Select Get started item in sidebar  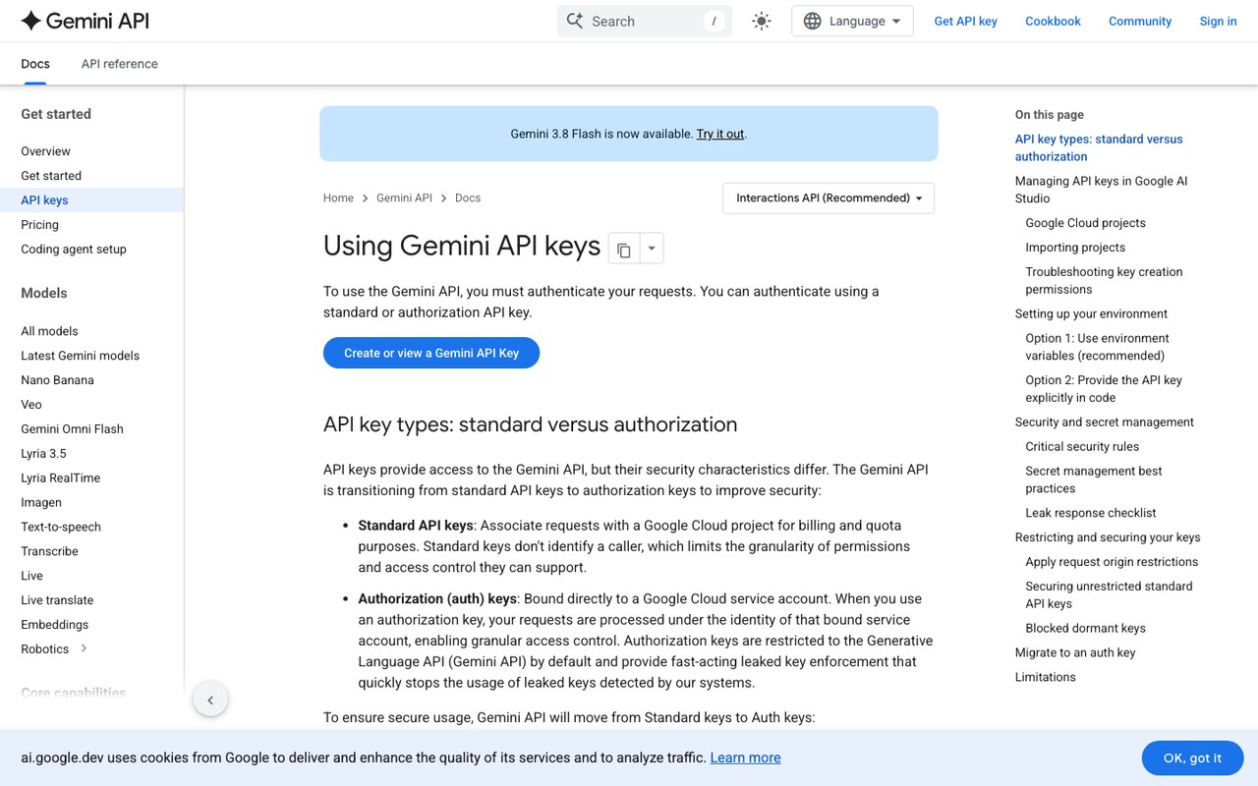pos(51,176)
